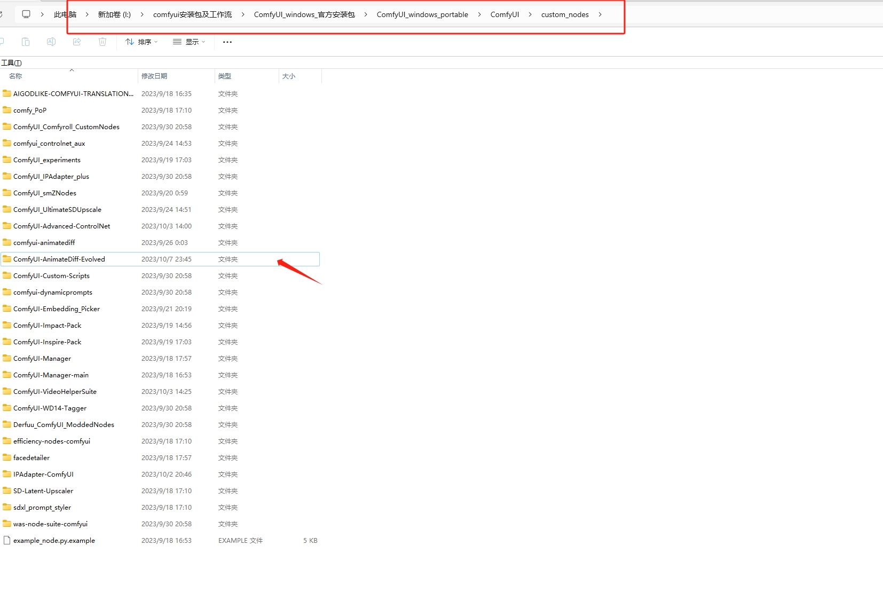Image resolution: width=883 pixels, height=593 pixels.
Task: Expand chevron after custom_nodes in address bar
Action: pyautogui.click(x=600, y=14)
